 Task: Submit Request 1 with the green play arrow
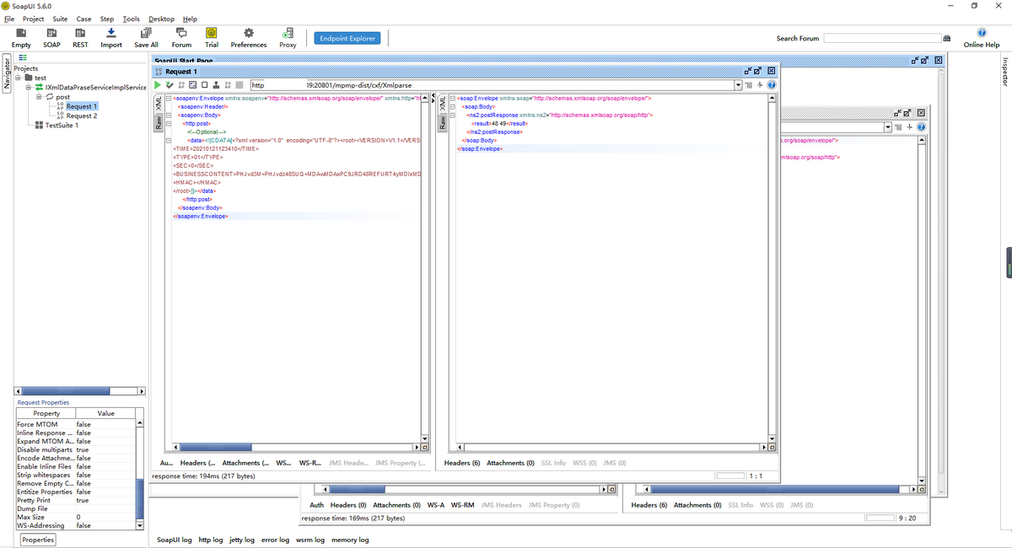pos(158,85)
